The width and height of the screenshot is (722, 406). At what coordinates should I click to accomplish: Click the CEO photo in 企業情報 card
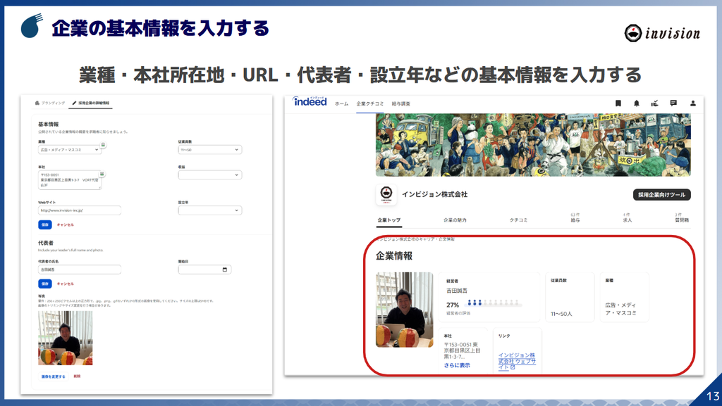click(x=404, y=310)
